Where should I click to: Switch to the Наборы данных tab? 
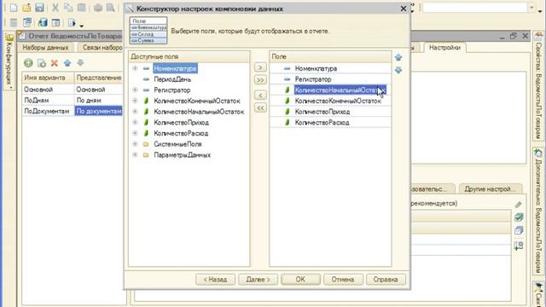pos(45,48)
